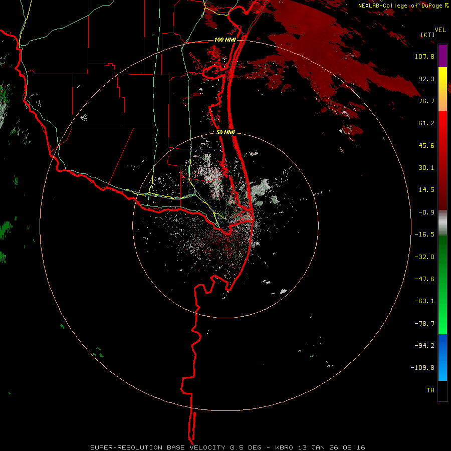Click the -0.9 legend value
Viewport: 451px width, 451px height.
pos(426,212)
